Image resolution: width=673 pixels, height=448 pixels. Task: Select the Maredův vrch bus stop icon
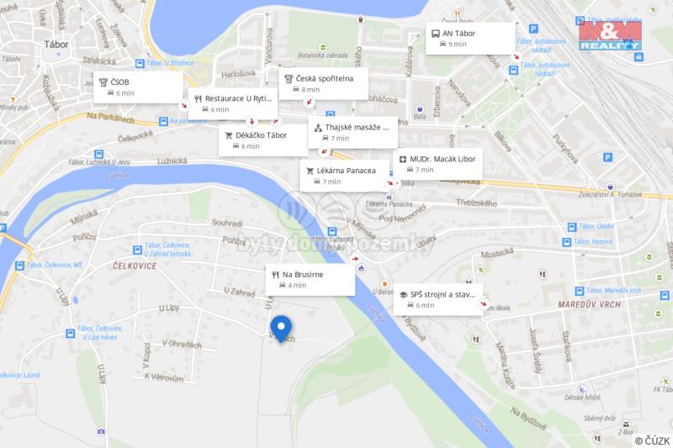tap(580, 291)
